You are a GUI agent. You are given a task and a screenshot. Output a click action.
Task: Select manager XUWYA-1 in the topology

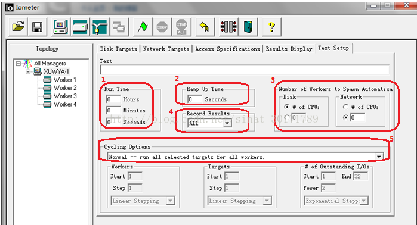[56, 71]
